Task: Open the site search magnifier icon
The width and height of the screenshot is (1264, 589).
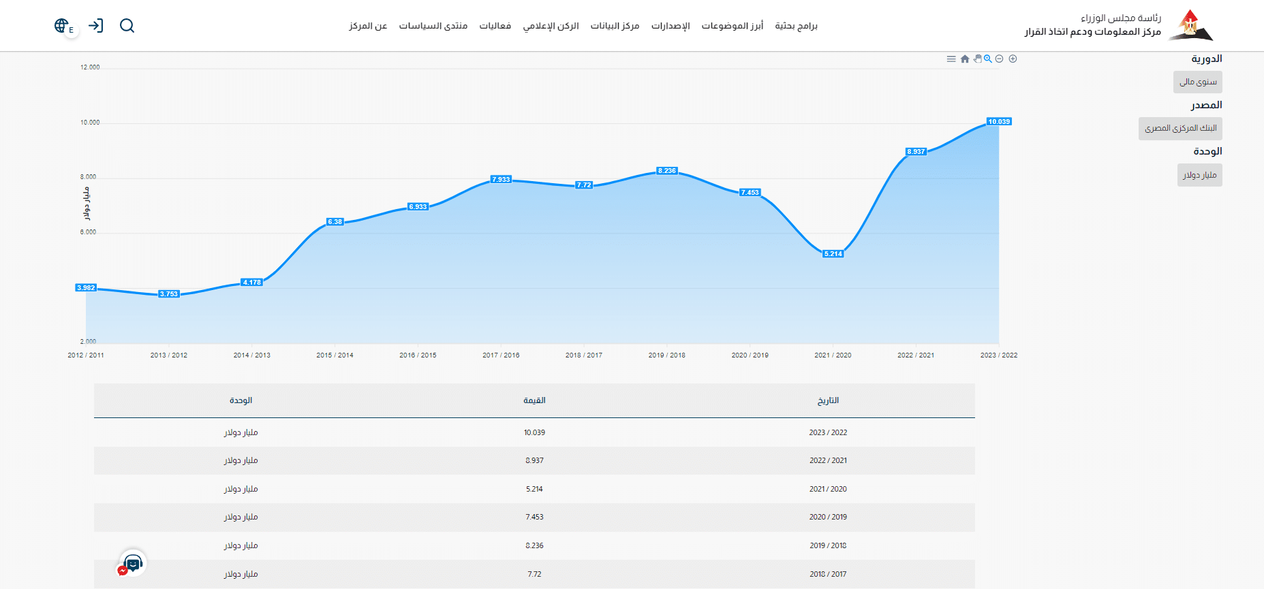Action: coord(127,26)
